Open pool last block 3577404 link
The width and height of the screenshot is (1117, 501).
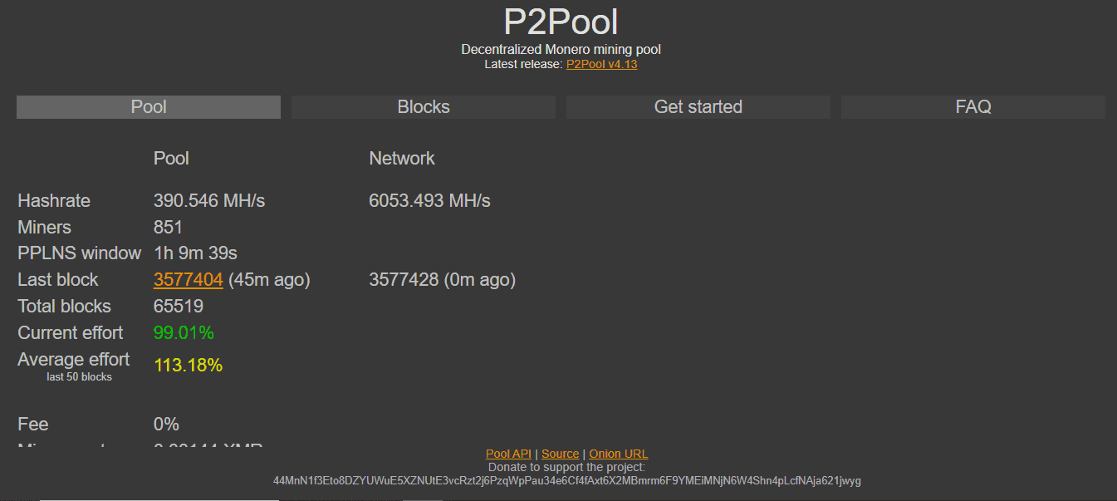189,280
